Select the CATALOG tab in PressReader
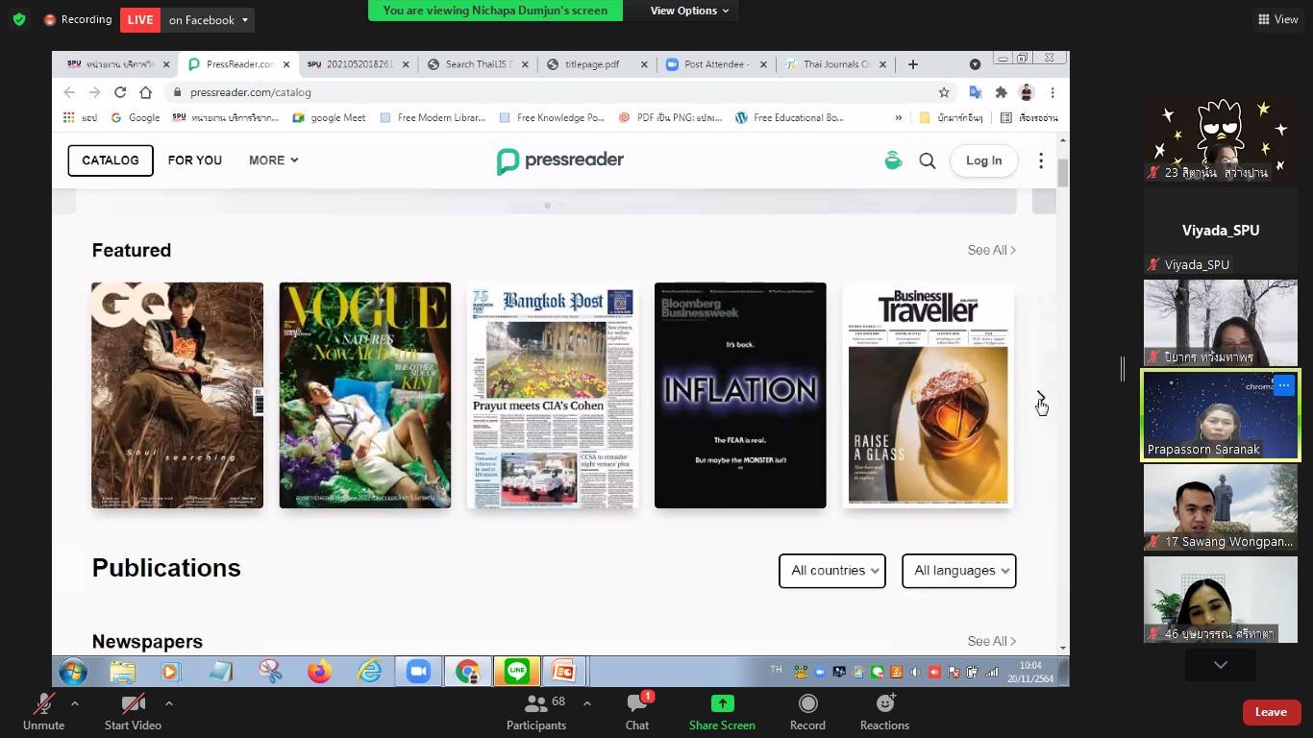This screenshot has height=738, width=1313. 111,160
